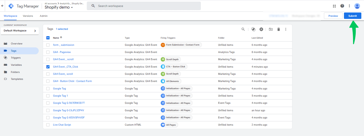This screenshot has height=136, width=364.
Task: Click Initialization - All Pages trigger on Google Tag 1
Action: coord(176,96)
